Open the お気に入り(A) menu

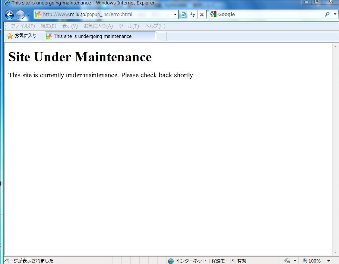point(98,26)
